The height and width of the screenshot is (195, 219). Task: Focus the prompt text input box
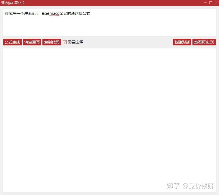coord(109,22)
